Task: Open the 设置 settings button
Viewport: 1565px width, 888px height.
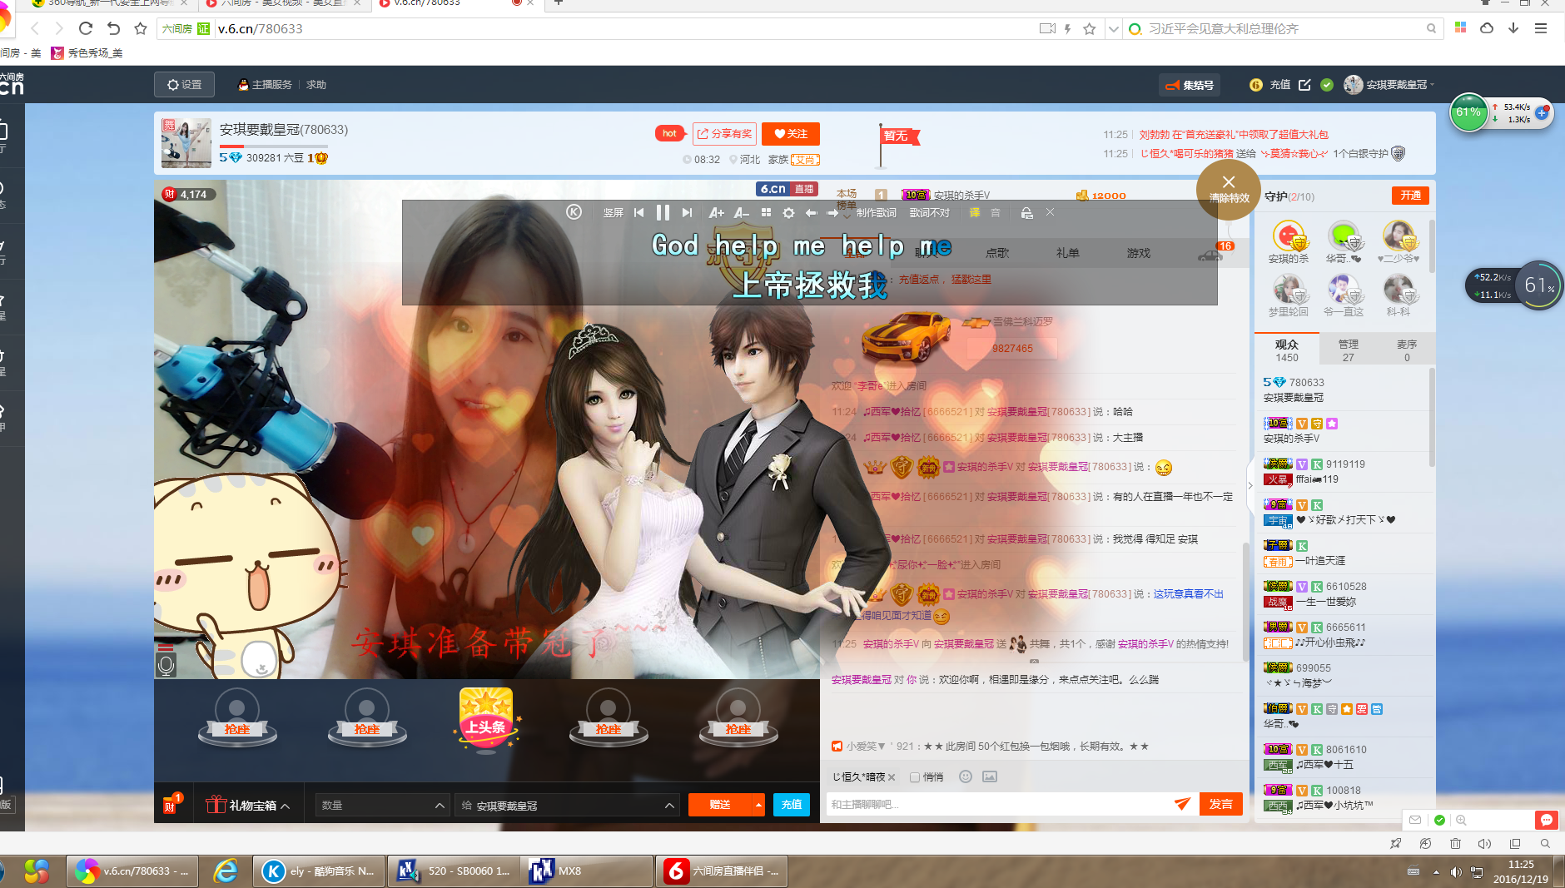Action: click(x=184, y=85)
